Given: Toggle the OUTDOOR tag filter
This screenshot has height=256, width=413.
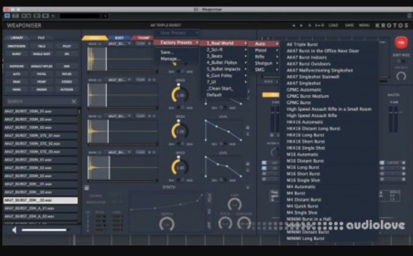Looking at the screenshot, I should pyautogui.click(x=67, y=89).
